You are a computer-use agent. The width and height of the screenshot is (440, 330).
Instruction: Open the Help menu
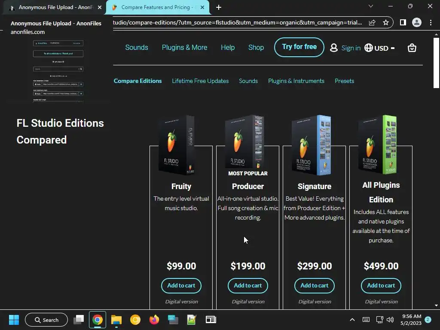pyautogui.click(x=228, y=47)
